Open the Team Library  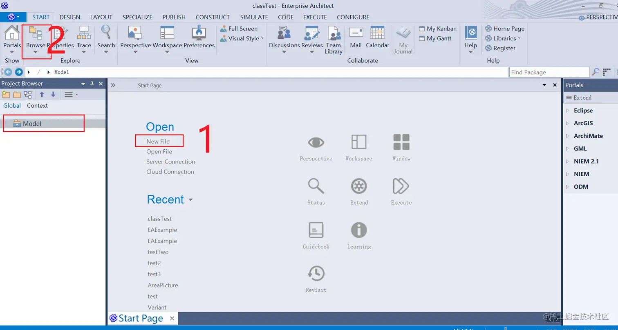coord(334,40)
